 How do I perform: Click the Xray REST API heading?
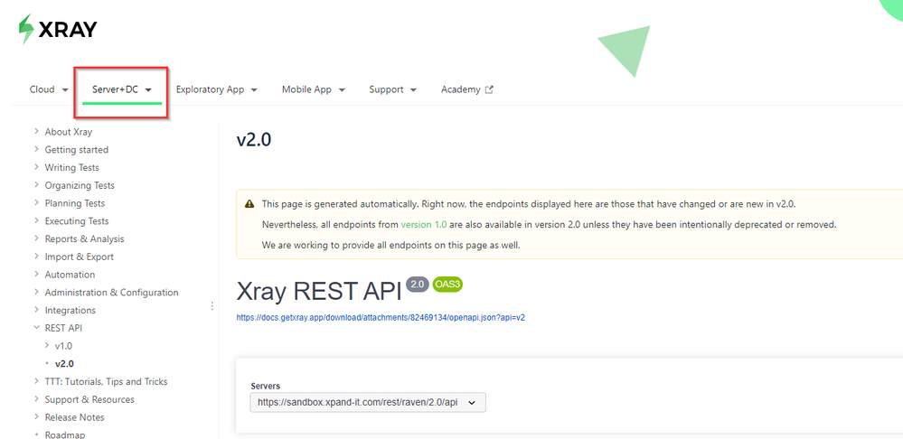[318, 293]
